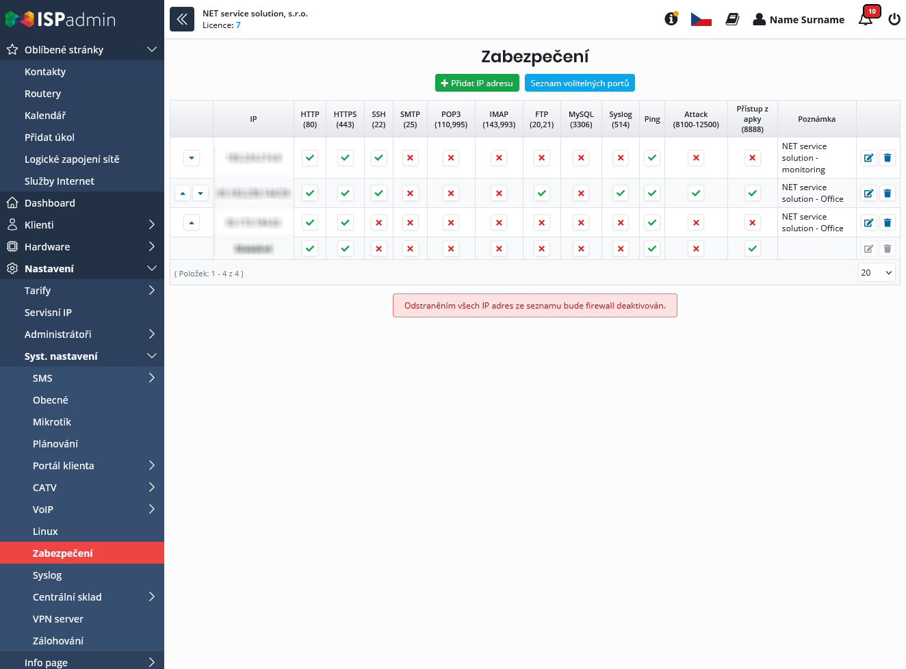Image resolution: width=906 pixels, height=669 pixels.
Task: Click the Czech flag language icon
Action: 701,19
